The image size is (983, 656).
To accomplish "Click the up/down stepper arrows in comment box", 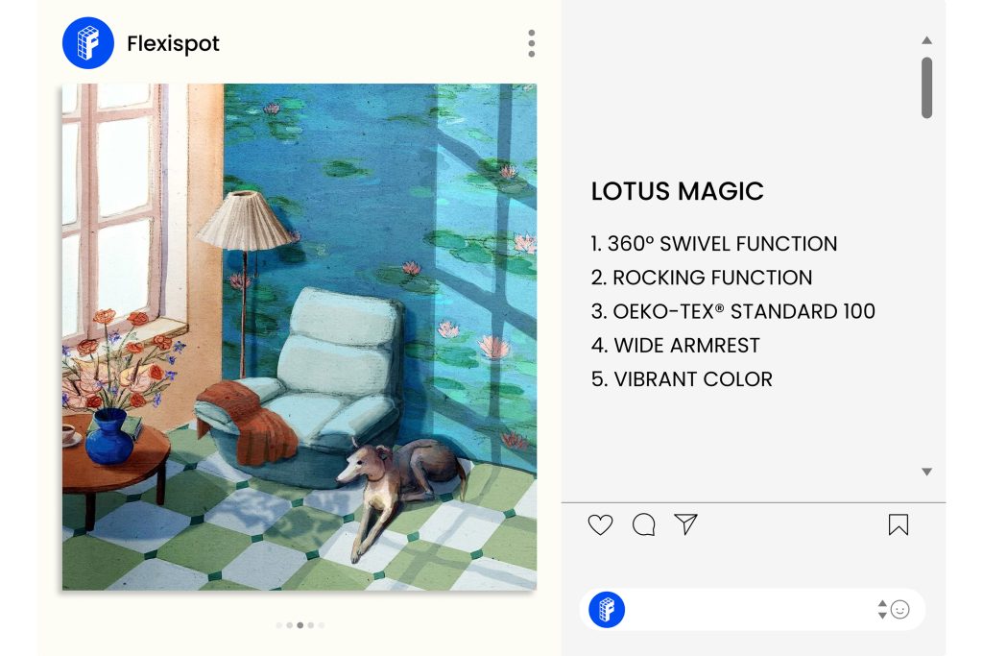I will pos(882,610).
